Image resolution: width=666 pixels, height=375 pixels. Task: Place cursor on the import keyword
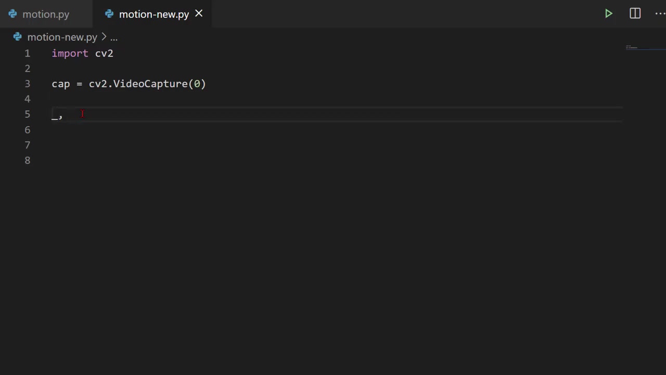coord(70,53)
